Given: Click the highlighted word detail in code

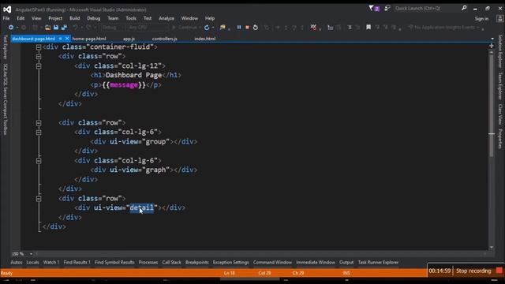Looking at the screenshot, I should 141,207.
